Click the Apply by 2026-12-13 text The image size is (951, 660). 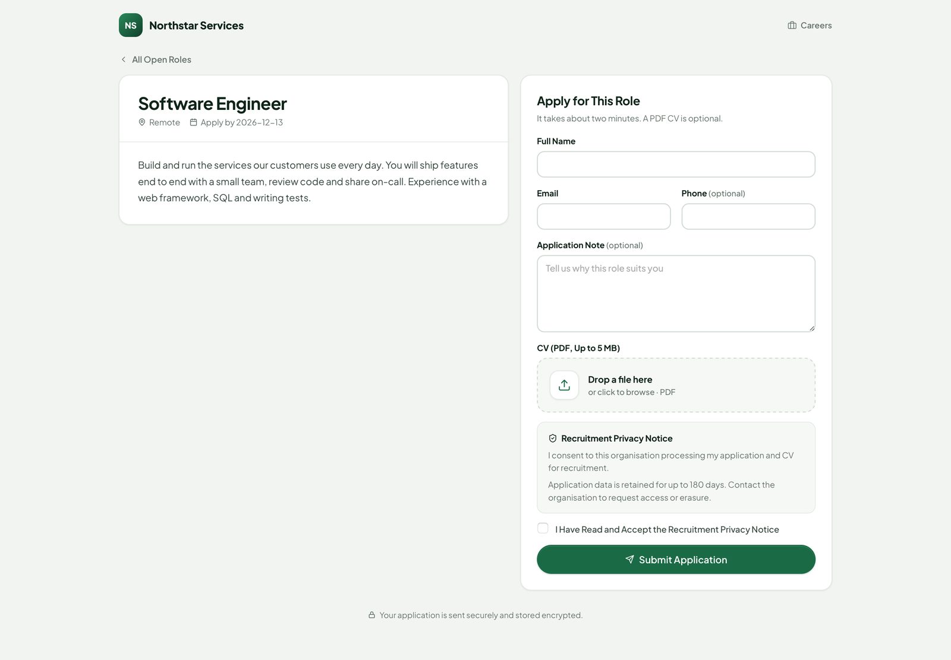[241, 122]
